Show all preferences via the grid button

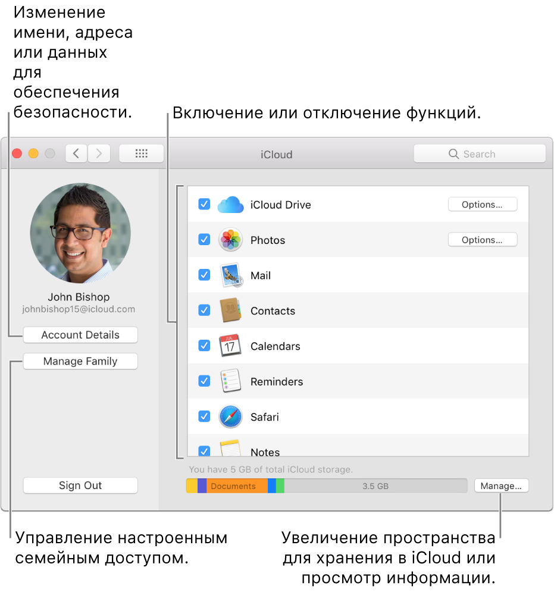[141, 154]
